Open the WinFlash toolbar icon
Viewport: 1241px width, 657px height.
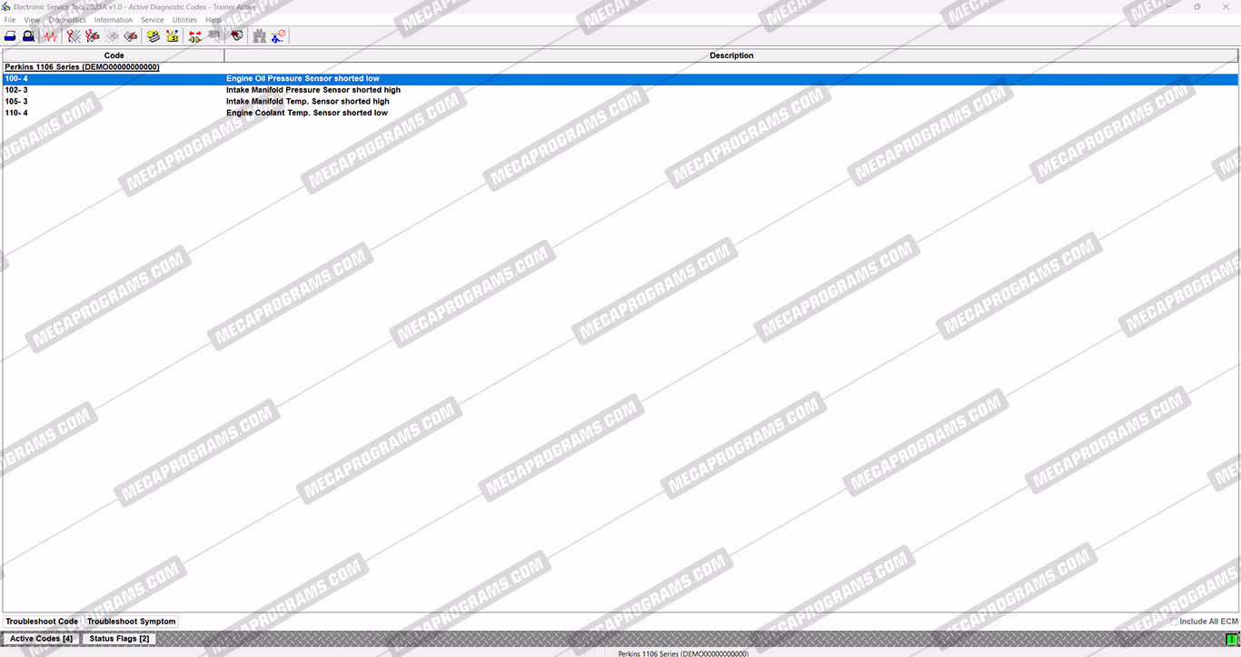pyautogui.click(x=237, y=36)
